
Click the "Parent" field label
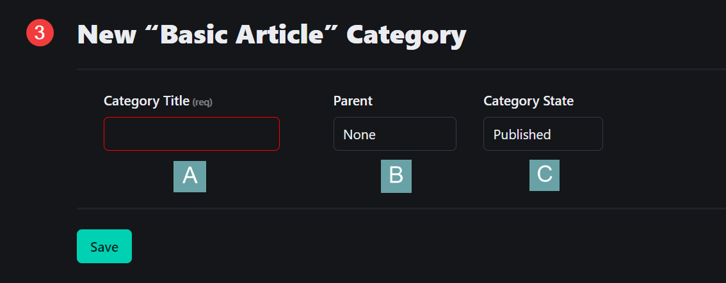(x=353, y=101)
